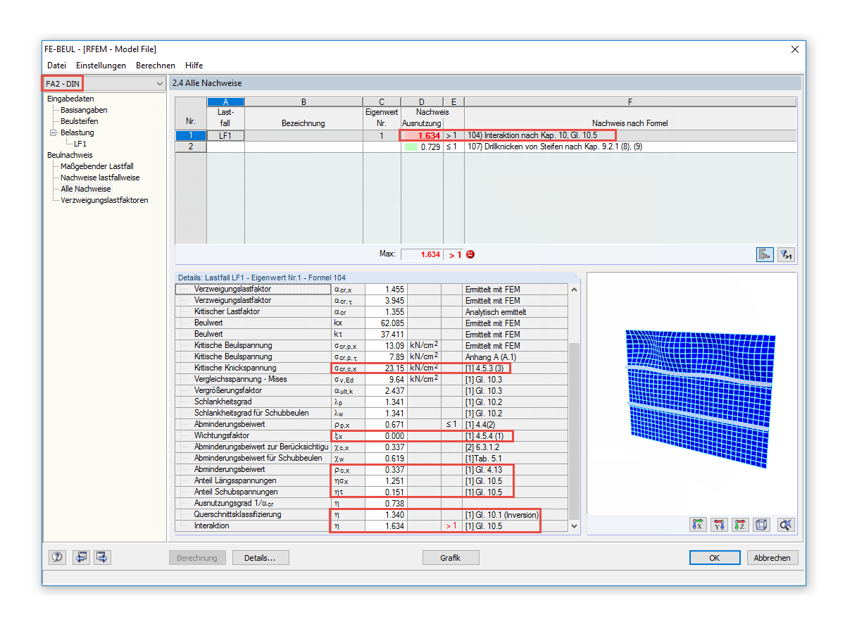Click the green 0.729 utilization cell

[422, 147]
